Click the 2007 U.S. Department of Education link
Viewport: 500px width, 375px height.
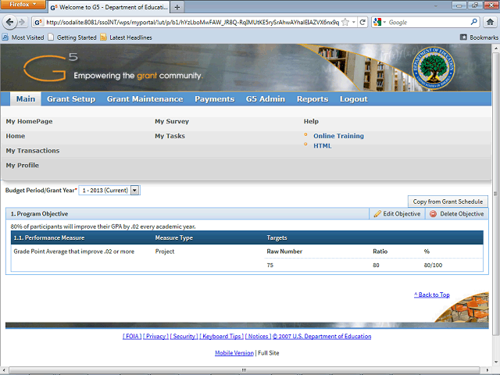point(322,336)
